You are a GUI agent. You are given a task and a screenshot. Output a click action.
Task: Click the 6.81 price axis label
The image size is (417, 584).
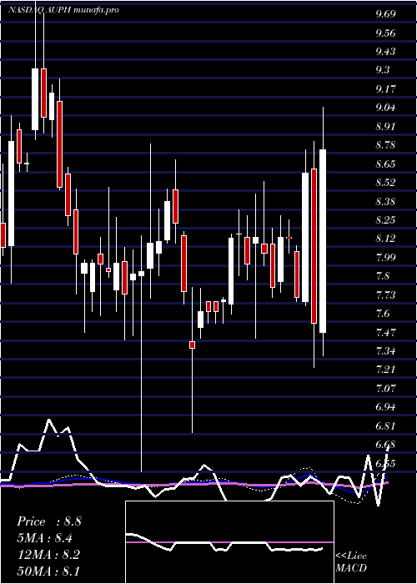(385, 426)
